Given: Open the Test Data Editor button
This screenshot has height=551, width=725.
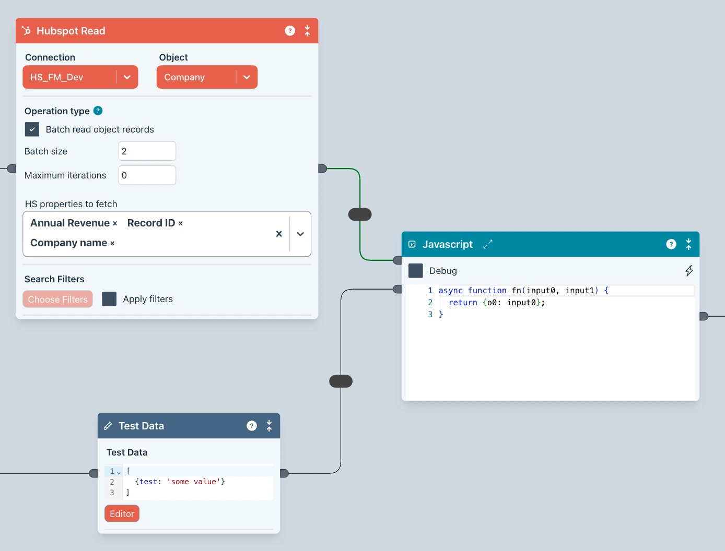Looking at the screenshot, I should [122, 513].
